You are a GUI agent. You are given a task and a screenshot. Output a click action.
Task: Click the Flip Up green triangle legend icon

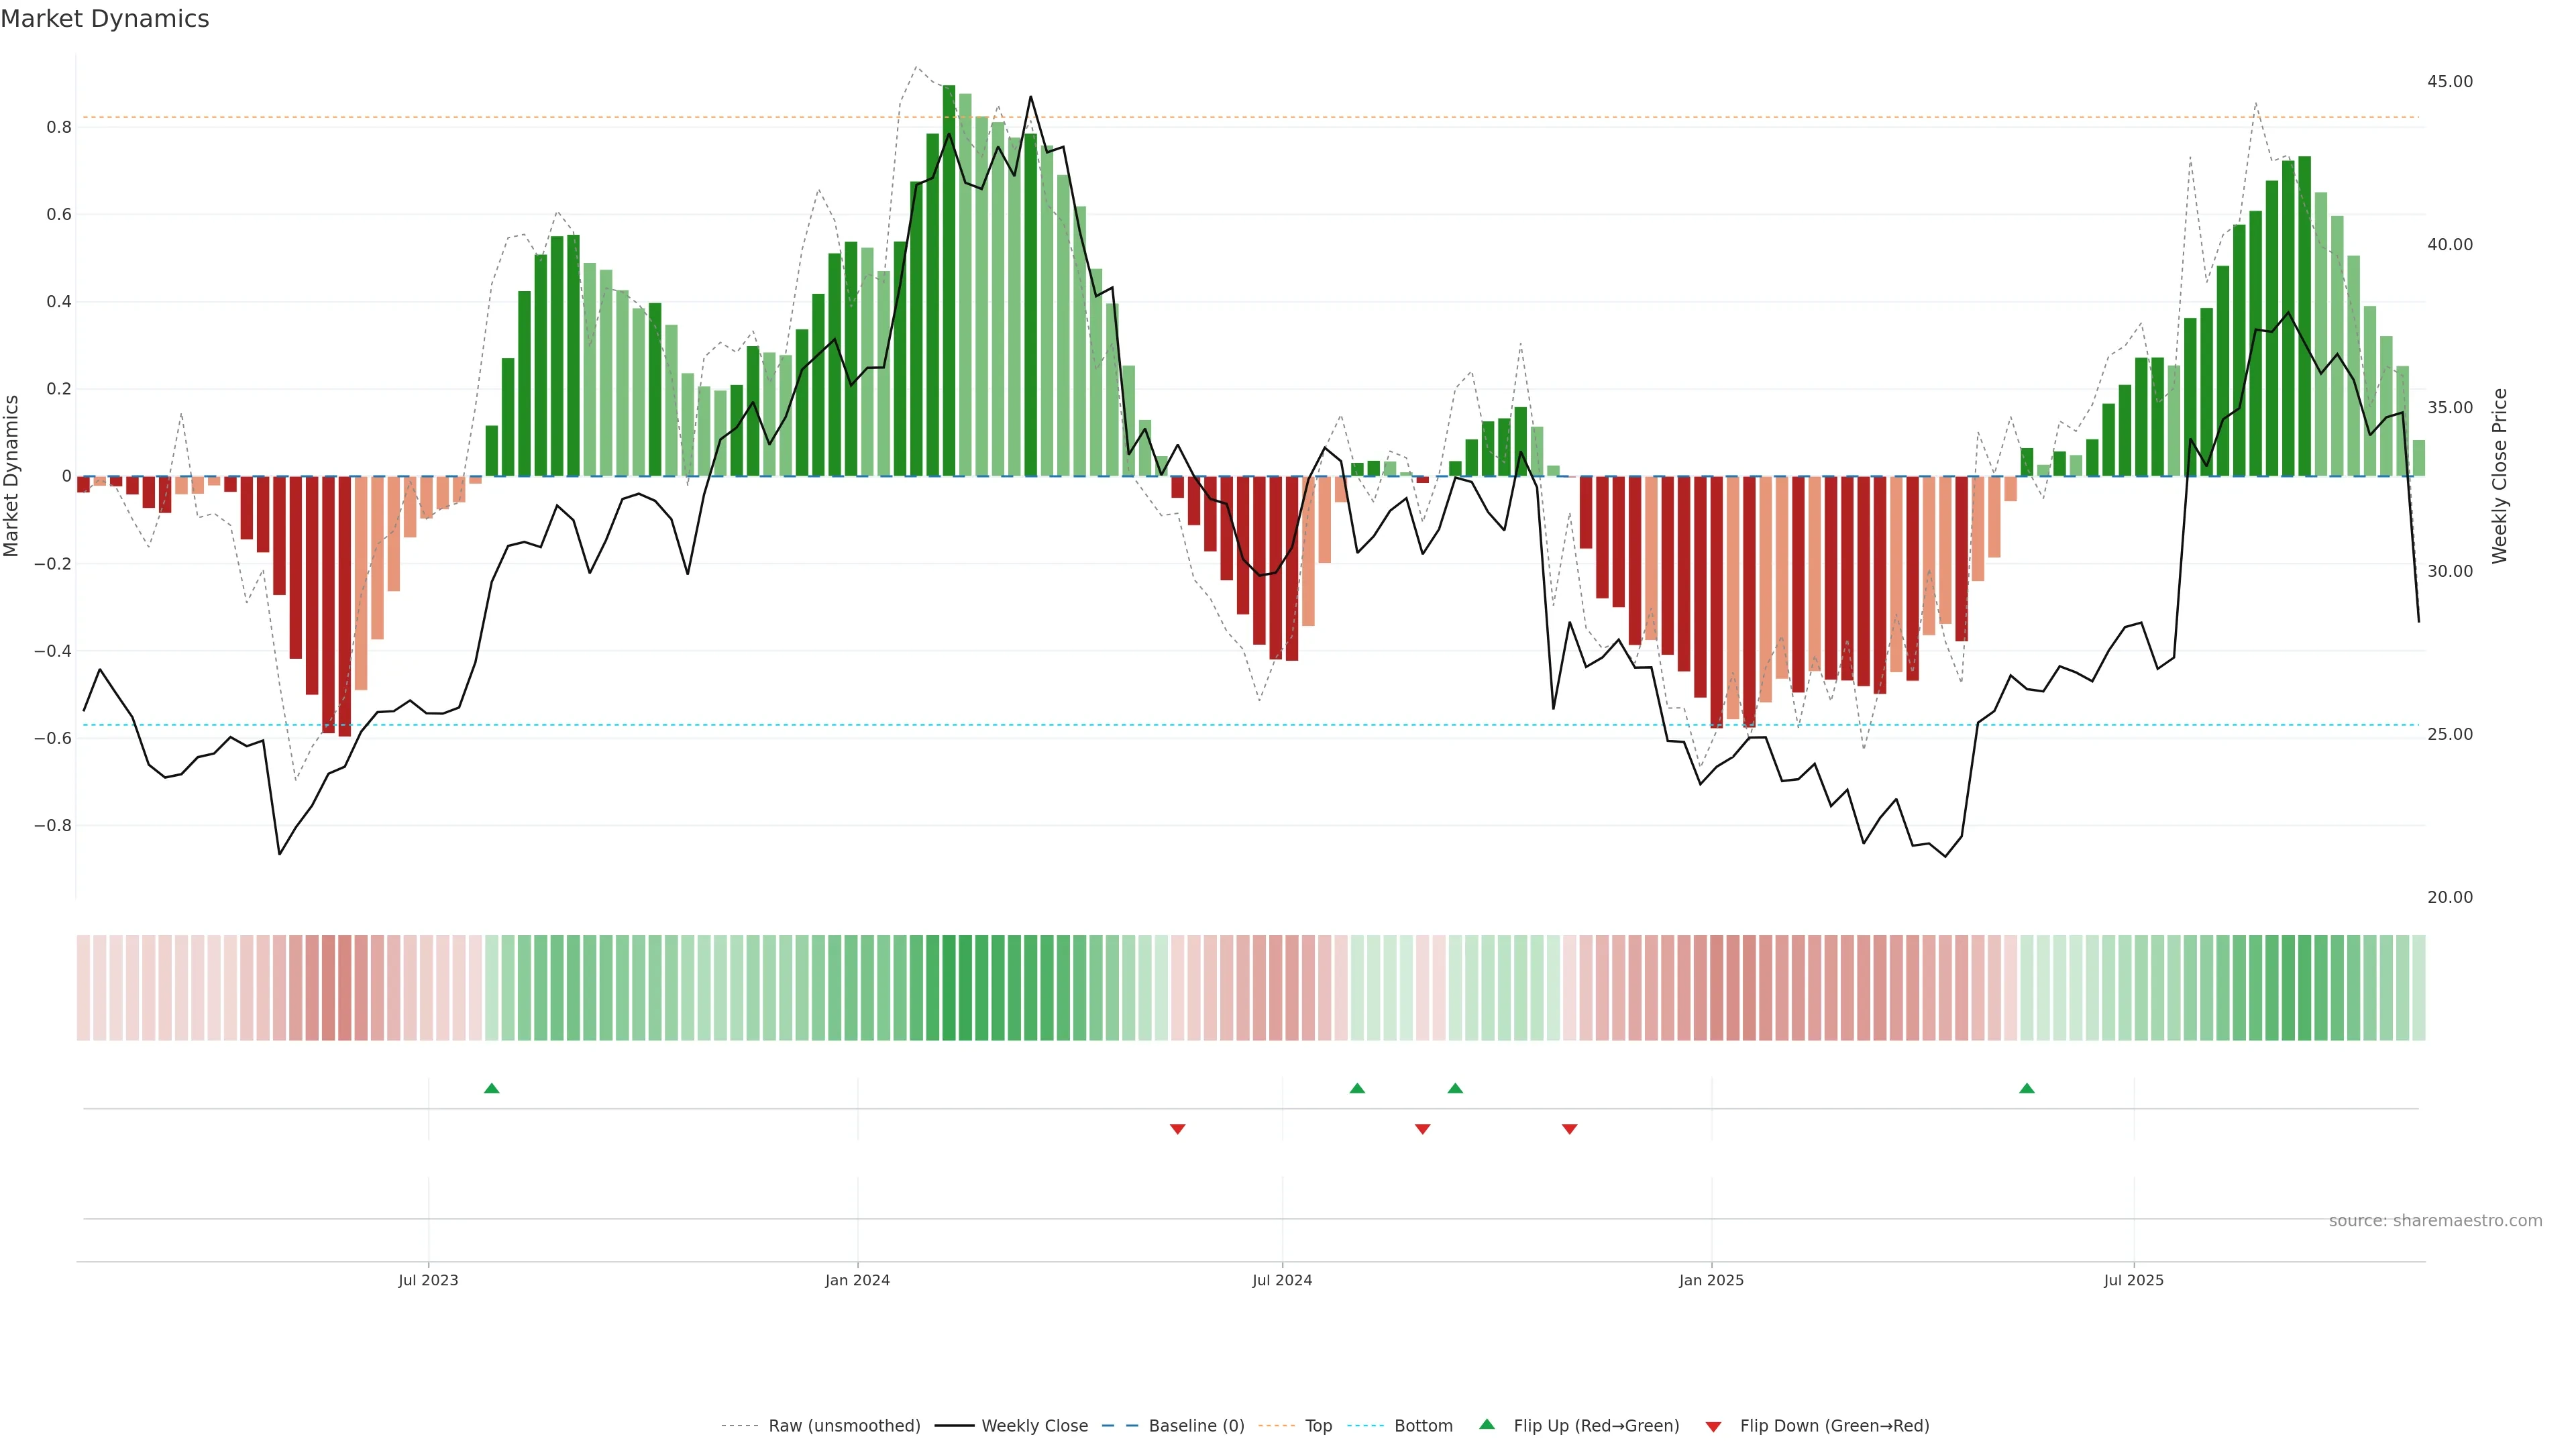(1487, 1424)
